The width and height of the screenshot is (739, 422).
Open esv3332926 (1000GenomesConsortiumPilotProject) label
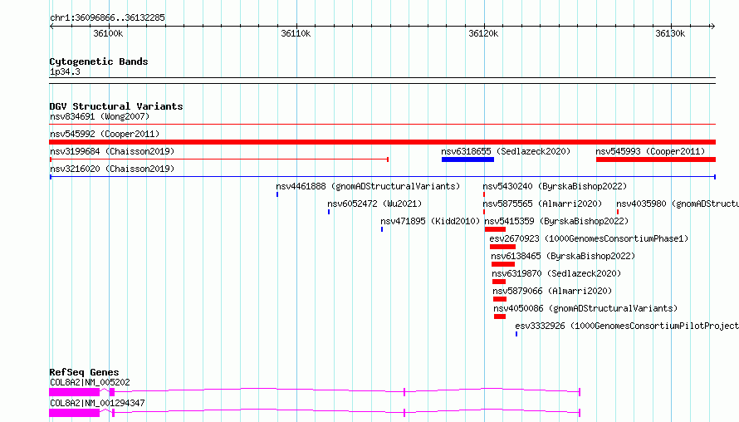point(627,326)
